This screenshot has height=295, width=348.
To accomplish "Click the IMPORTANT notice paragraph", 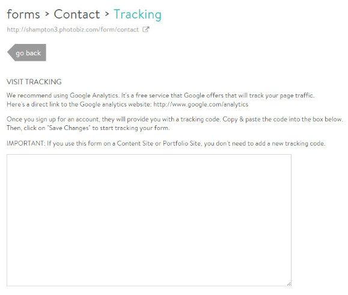I will point(166,144).
